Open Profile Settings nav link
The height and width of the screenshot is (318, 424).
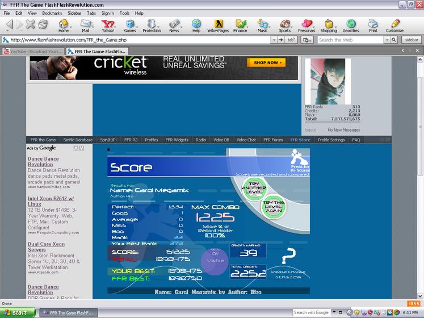coord(331,140)
